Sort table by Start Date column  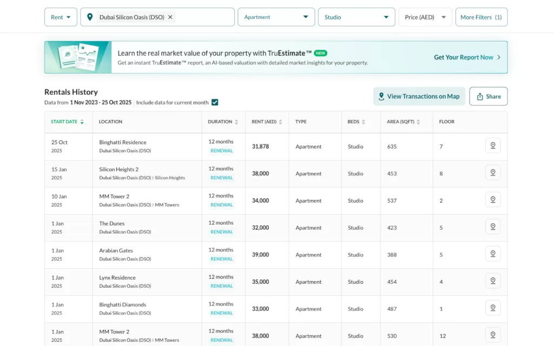coord(67,122)
